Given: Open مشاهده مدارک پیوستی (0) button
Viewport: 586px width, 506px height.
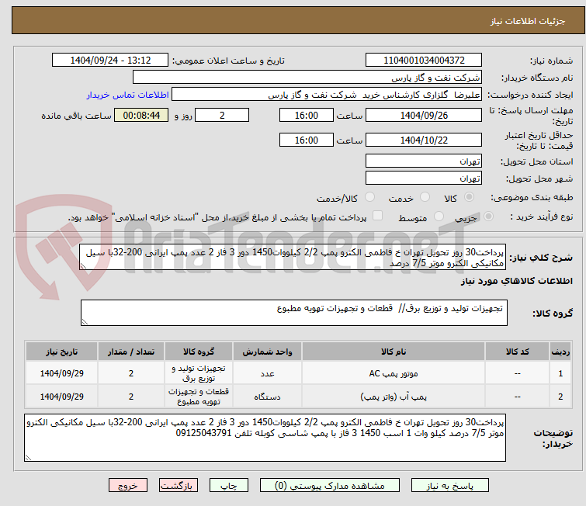Looking at the screenshot, I should pos(329,486).
